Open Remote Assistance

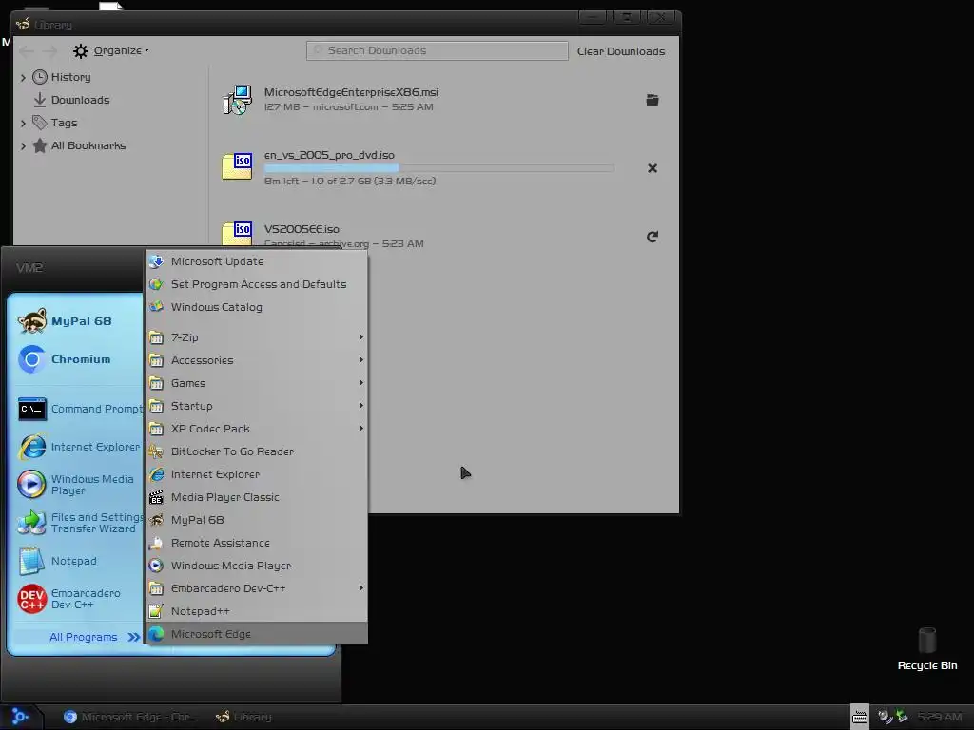pos(257,543)
